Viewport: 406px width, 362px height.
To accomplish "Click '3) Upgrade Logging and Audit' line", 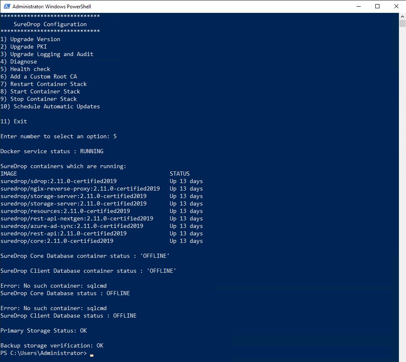I will pos(47,54).
